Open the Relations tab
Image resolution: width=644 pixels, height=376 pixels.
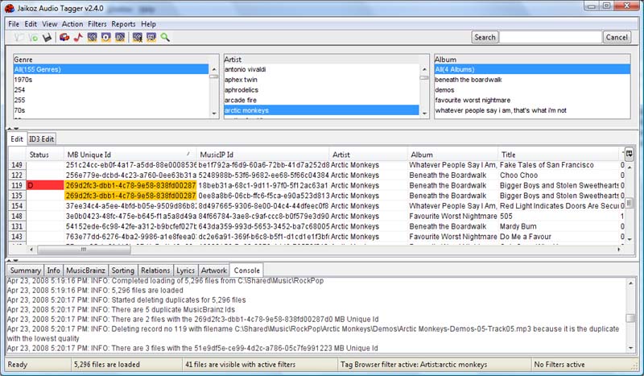click(x=155, y=271)
